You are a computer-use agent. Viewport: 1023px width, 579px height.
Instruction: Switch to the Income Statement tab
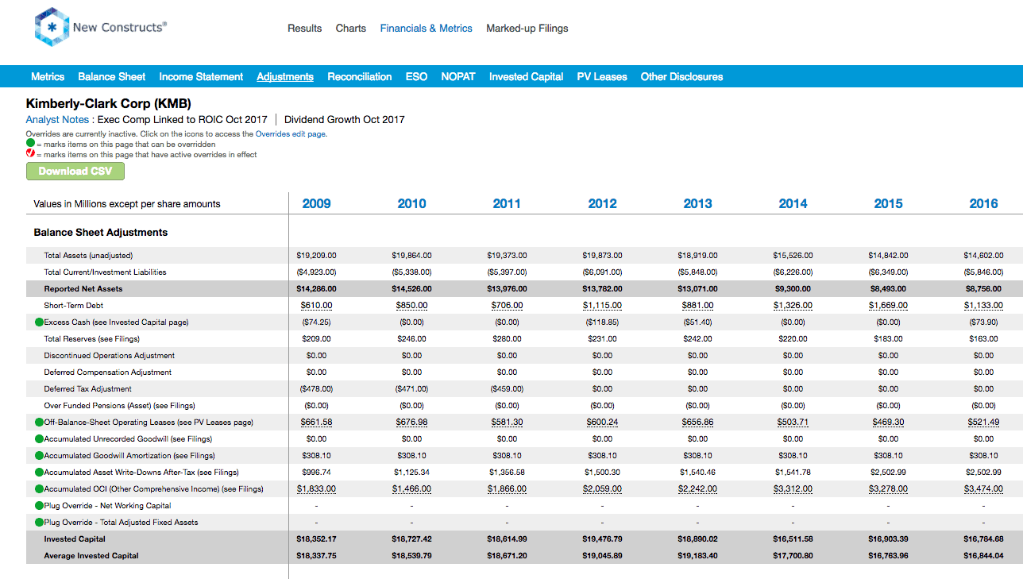pos(201,77)
